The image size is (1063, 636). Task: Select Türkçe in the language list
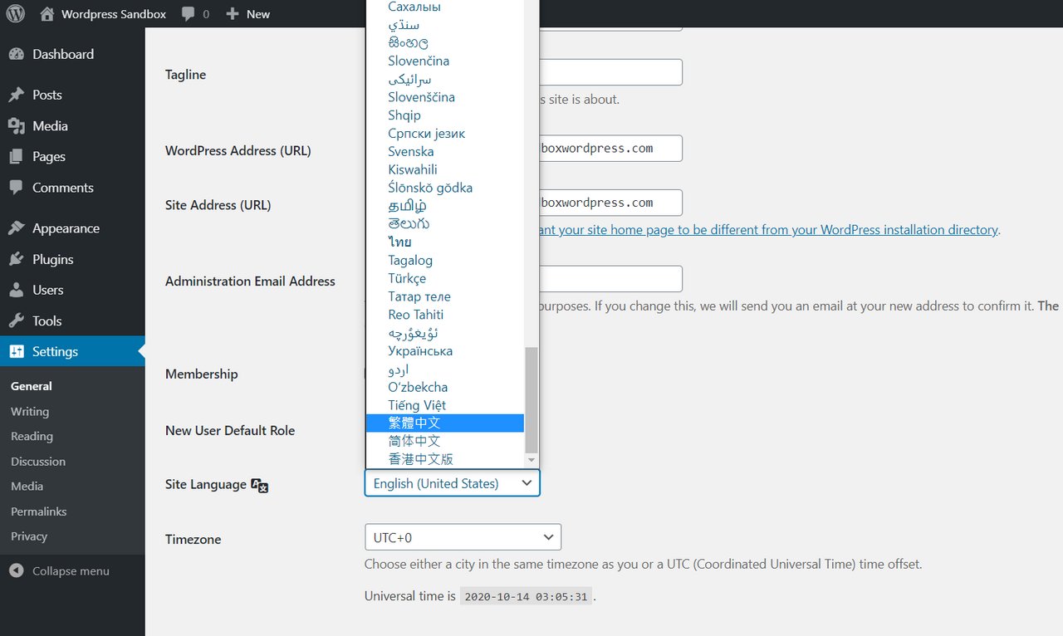point(445,278)
